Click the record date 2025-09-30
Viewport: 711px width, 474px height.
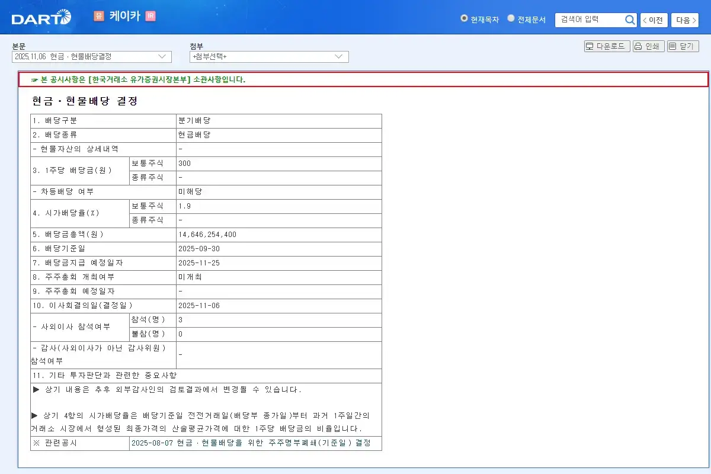199,249
